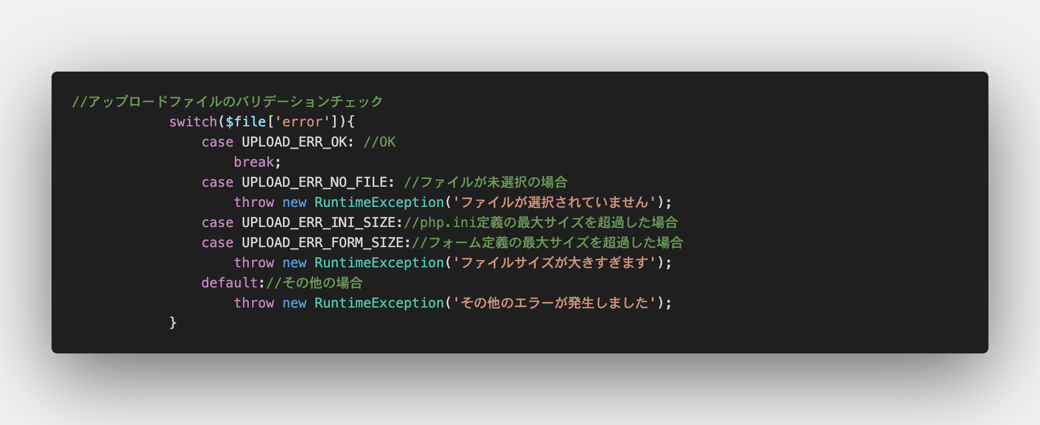
Task: Click the default keyword
Action: pos(229,283)
